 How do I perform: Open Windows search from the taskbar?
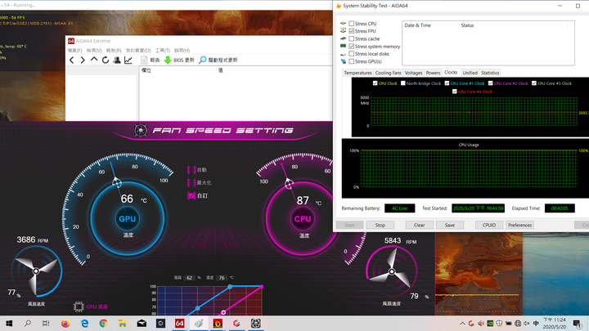point(28,324)
